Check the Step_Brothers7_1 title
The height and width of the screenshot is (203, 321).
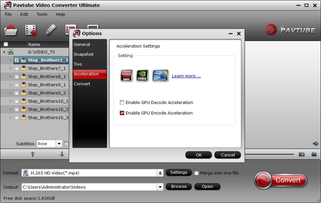pos(16,68)
